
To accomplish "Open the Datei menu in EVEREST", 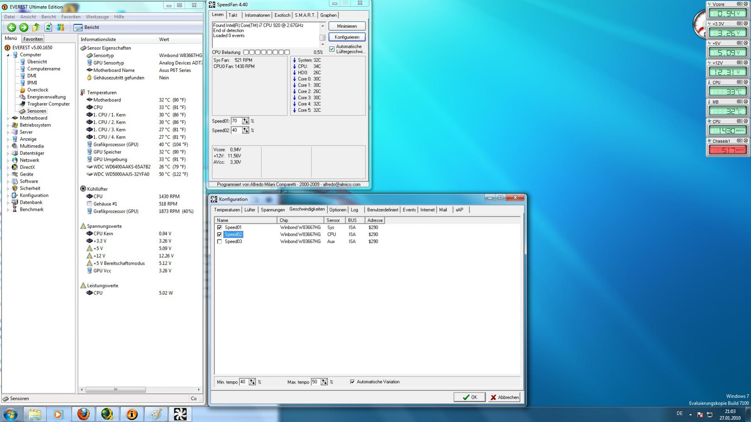I will [x=9, y=17].
